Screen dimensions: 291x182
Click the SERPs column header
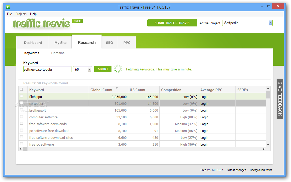pos(250,90)
